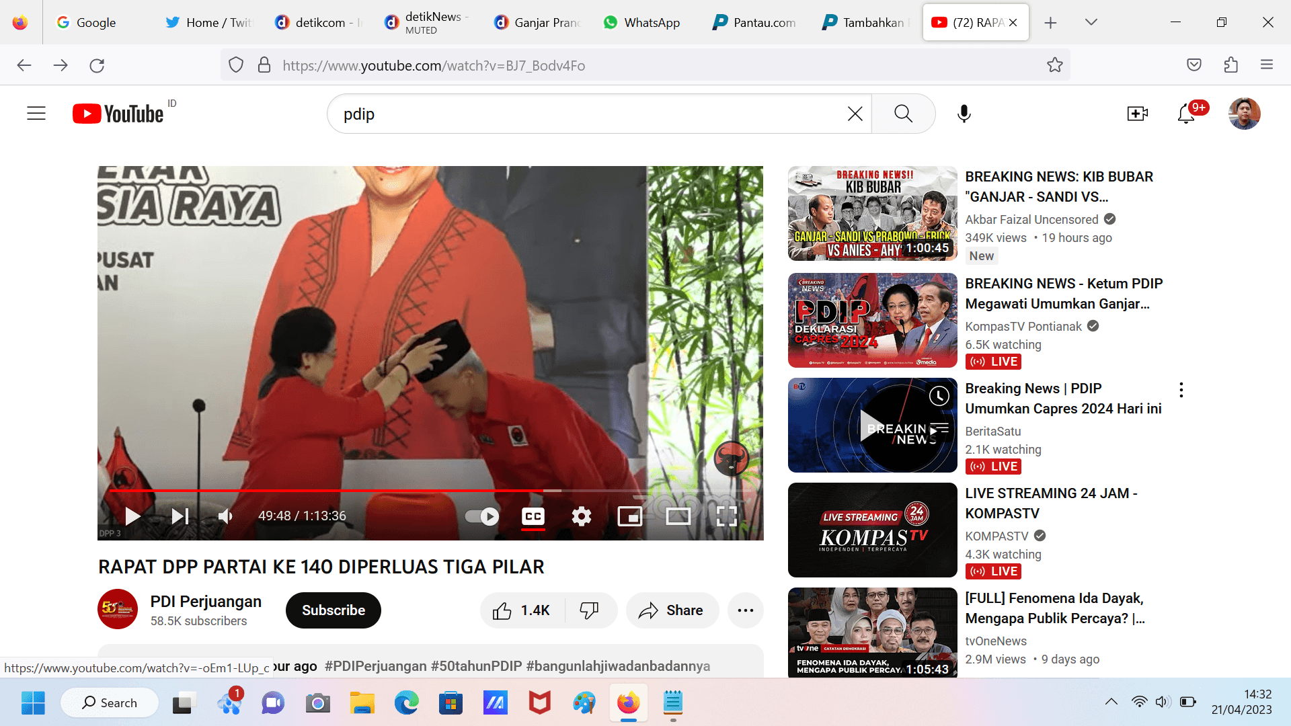
Task: Switch to miniplayer mode
Action: pos(630,516)
